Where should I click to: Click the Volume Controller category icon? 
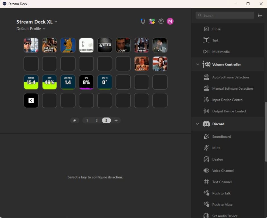[206, 64]
